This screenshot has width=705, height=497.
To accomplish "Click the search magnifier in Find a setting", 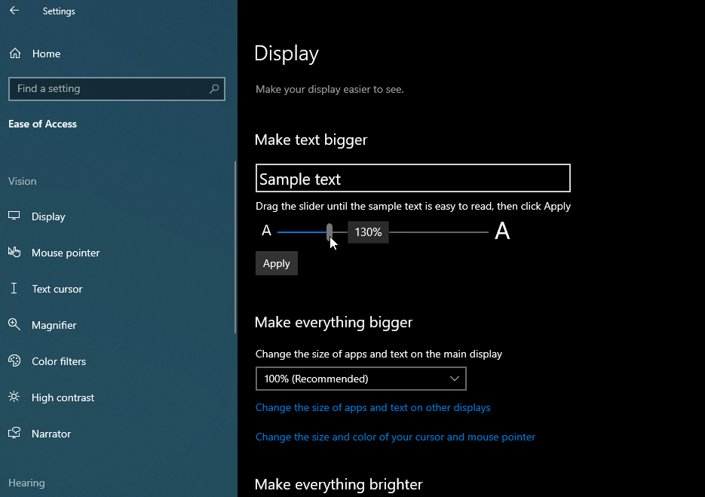I will 215,88.
